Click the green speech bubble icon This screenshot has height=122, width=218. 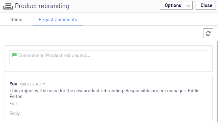pos(14,55)
